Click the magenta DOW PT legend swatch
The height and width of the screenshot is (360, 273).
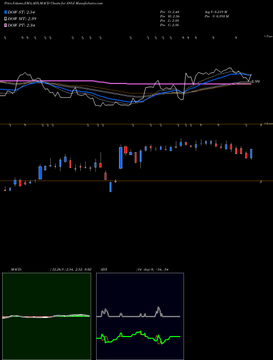click(x=5, y=25)
